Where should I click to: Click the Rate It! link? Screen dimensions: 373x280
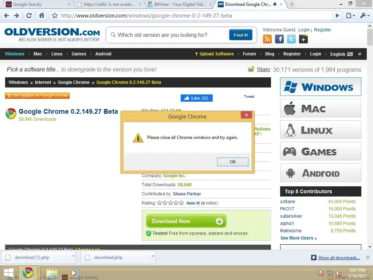click(x=193, y=203)
